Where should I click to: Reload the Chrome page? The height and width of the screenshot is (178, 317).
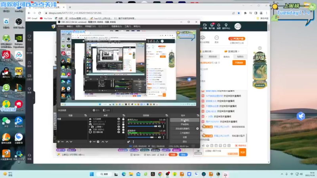pyautogui.click(x=40, y=13)
